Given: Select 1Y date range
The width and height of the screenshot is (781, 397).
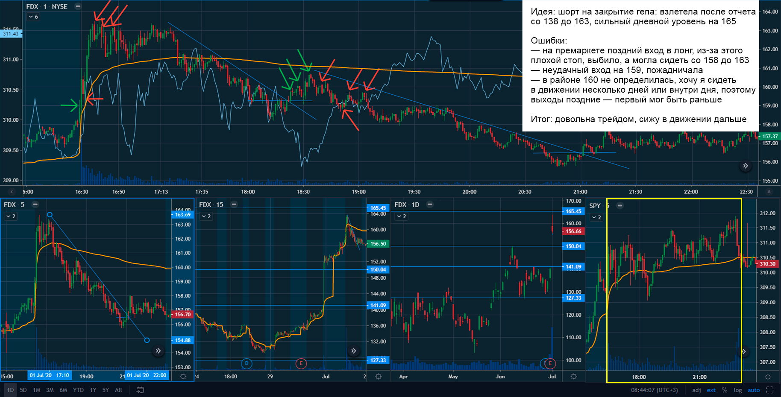Looking at the screenshot, I should tap(93, 390).
